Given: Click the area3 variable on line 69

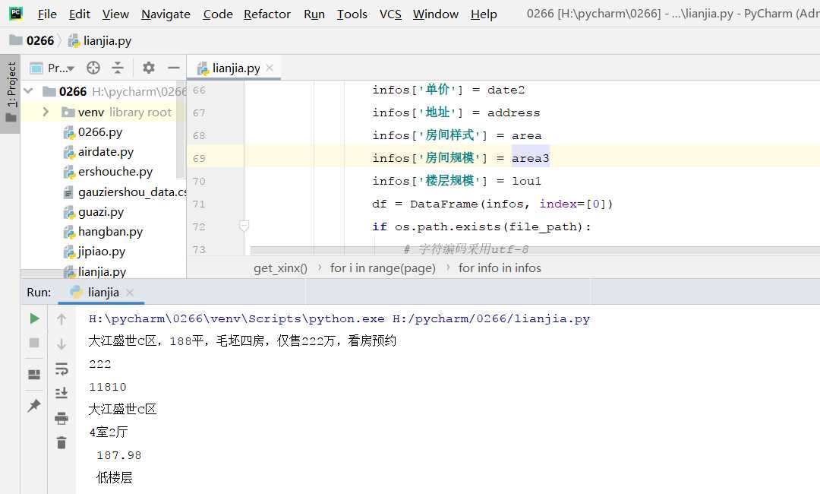Looking at the screenshot, I should [530, 158].
